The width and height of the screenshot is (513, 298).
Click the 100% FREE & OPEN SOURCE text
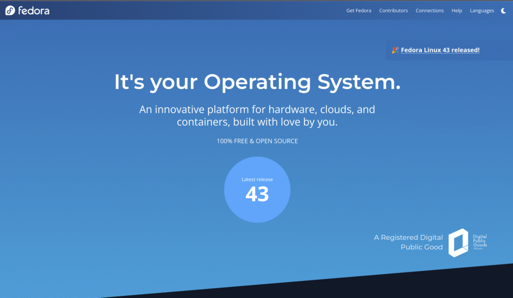point(257,141)
